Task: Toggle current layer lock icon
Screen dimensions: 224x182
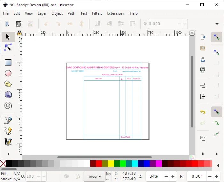Action: tap(78, 176)
